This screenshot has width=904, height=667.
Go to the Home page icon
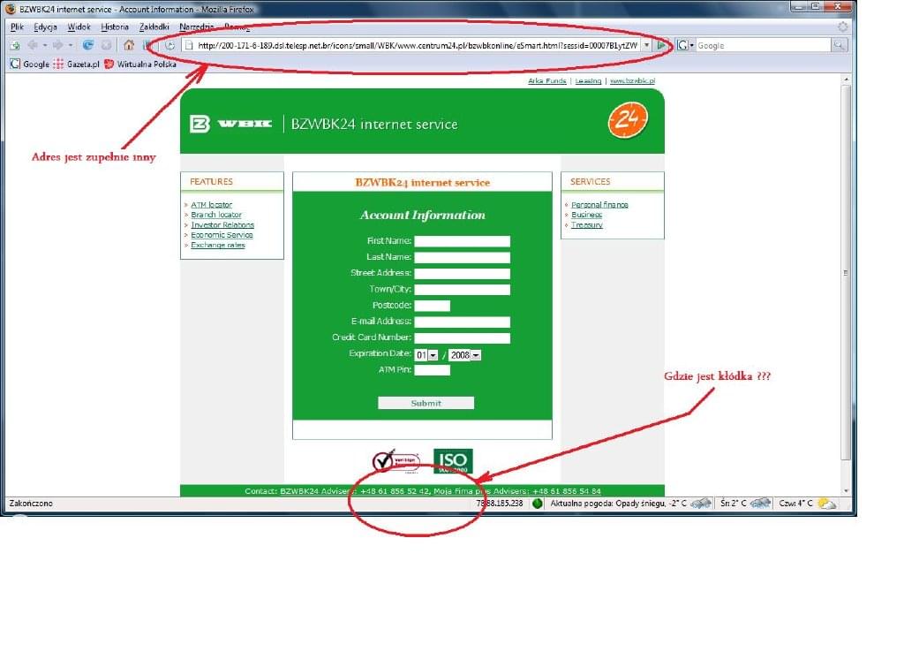pos(129,45)
